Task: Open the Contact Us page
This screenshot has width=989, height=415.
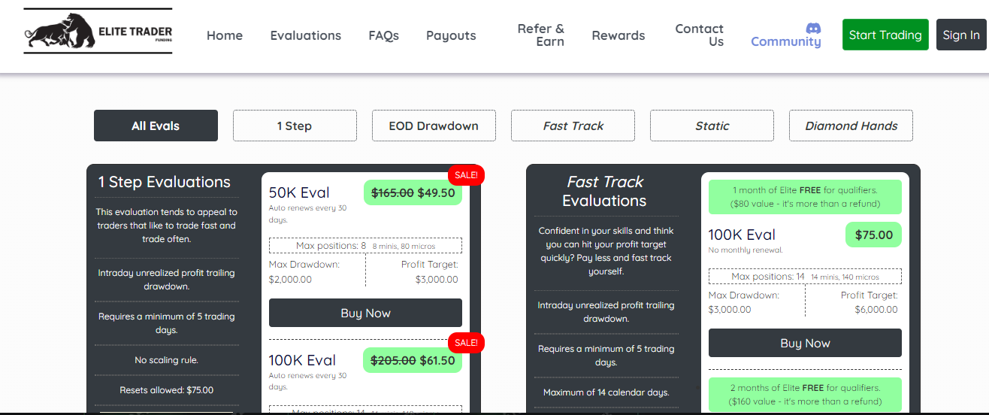Action: (x=699, y=35)
